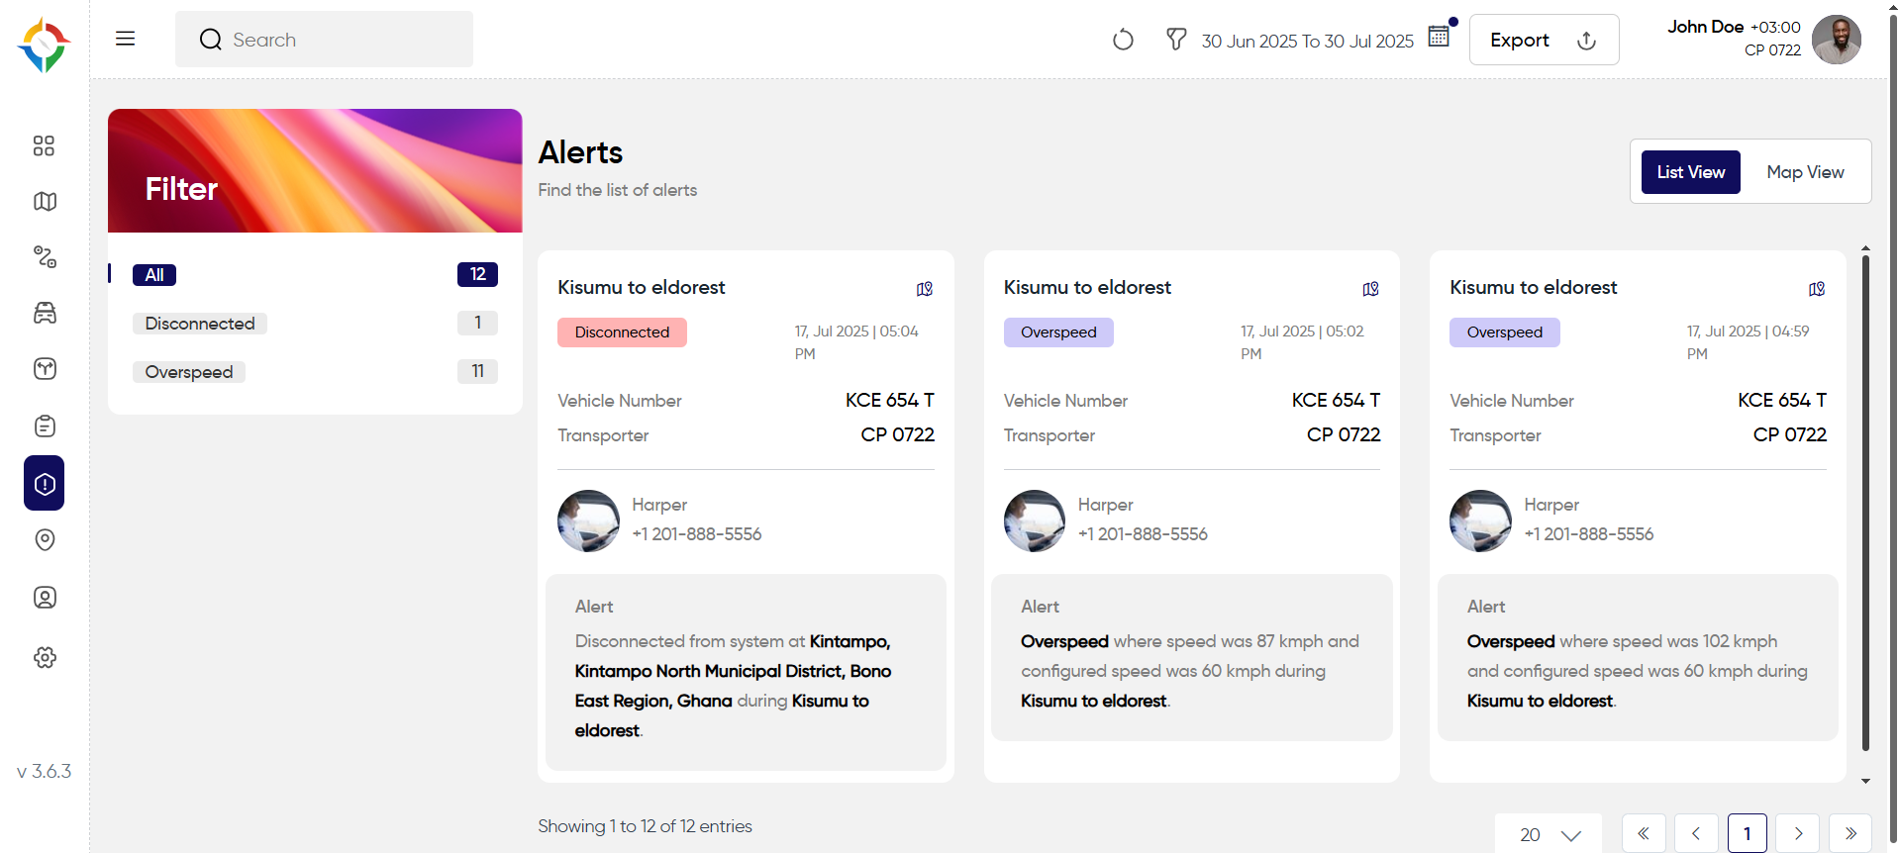This screenshot has width=1899, height=853.
Task: Go to the first page
Action: (1644, 833)
